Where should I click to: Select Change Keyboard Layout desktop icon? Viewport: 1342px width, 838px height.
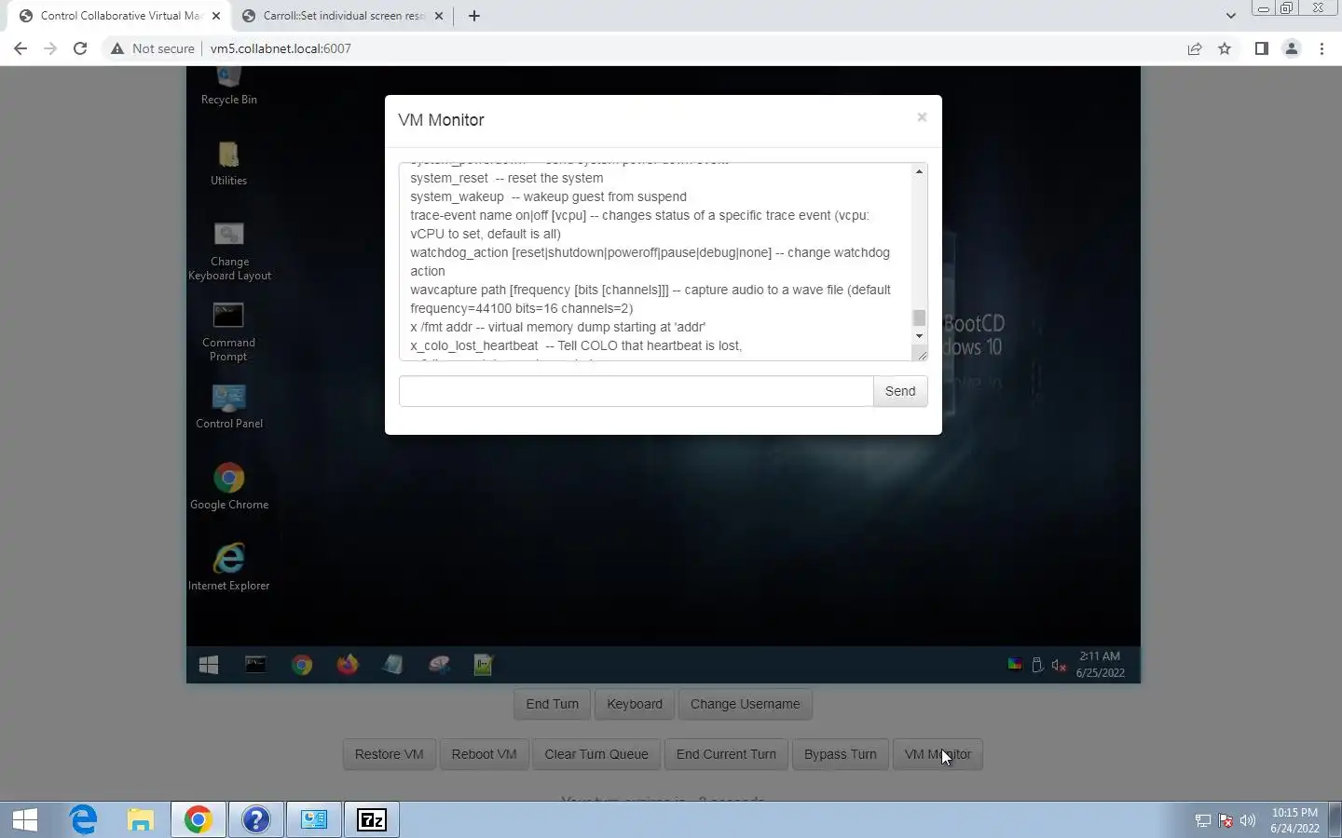click(229, 251)
